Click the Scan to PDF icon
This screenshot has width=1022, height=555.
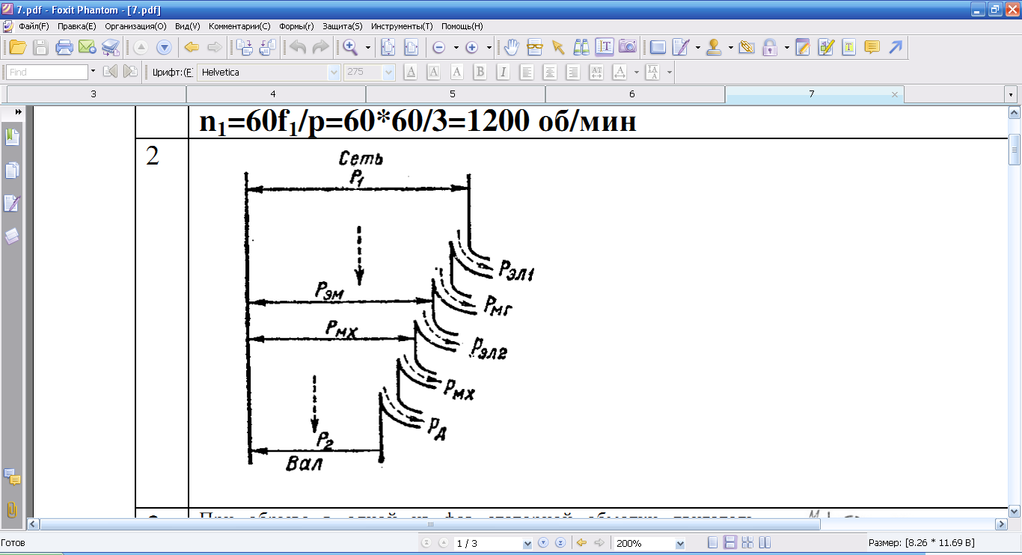111,48
